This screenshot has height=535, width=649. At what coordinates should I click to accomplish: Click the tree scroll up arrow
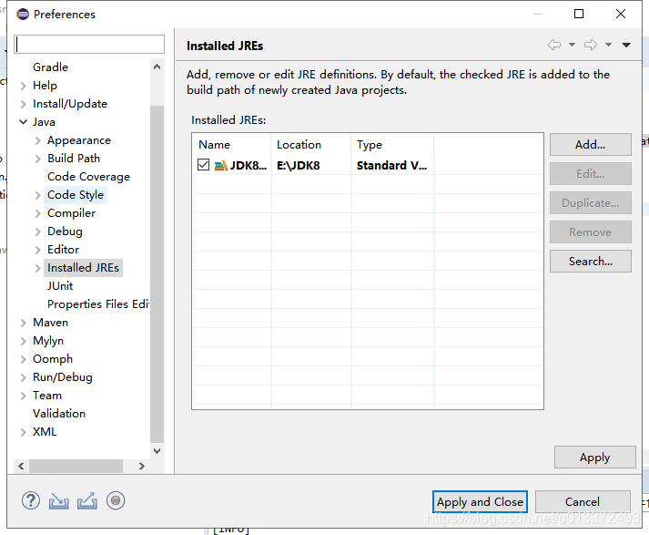pos(157,67)
